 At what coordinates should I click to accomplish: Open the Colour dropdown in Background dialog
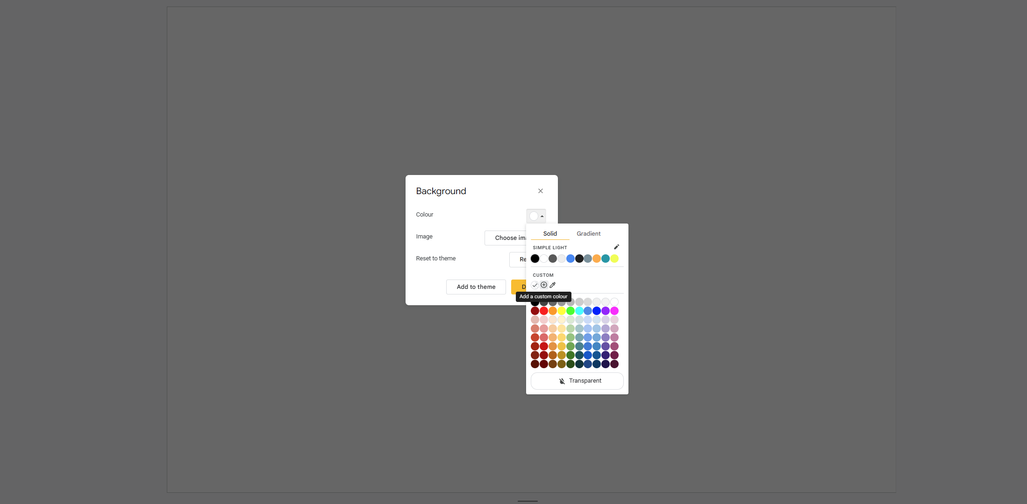pyautogui.click(x=536, y=216)
